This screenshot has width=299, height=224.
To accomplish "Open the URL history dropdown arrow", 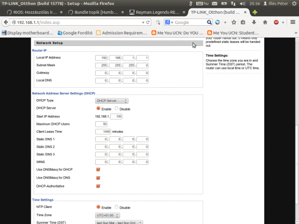I will (x=143, y=23).
